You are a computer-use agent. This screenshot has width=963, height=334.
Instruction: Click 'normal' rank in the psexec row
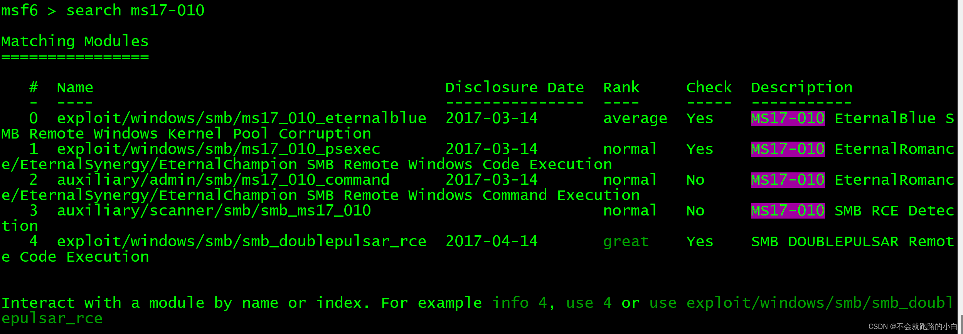(x=631, y=149)
